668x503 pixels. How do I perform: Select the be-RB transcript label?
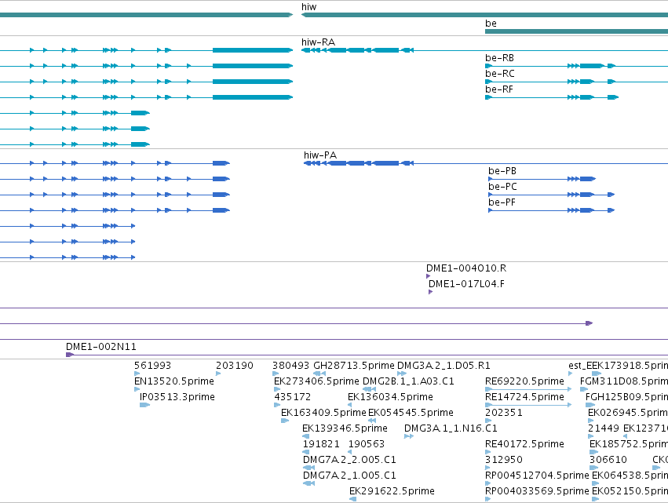(x=499, y=58)
